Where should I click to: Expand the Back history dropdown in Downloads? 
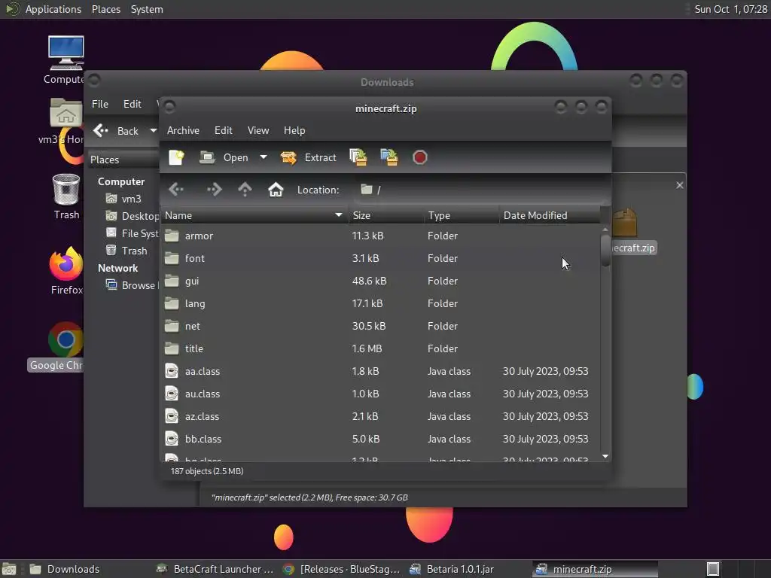(x=154, y=131)
